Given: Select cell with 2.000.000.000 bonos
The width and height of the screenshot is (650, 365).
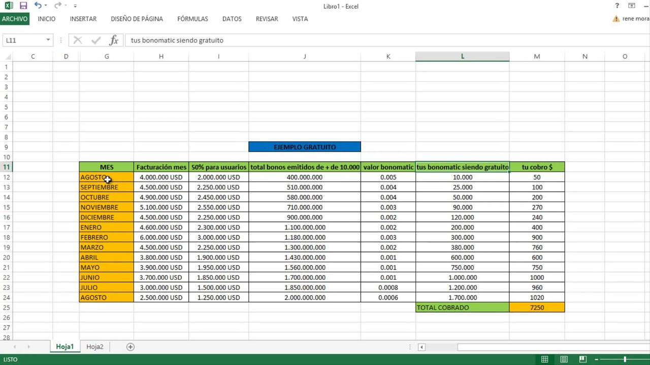Looking at the screenshot, I should 305,298.
